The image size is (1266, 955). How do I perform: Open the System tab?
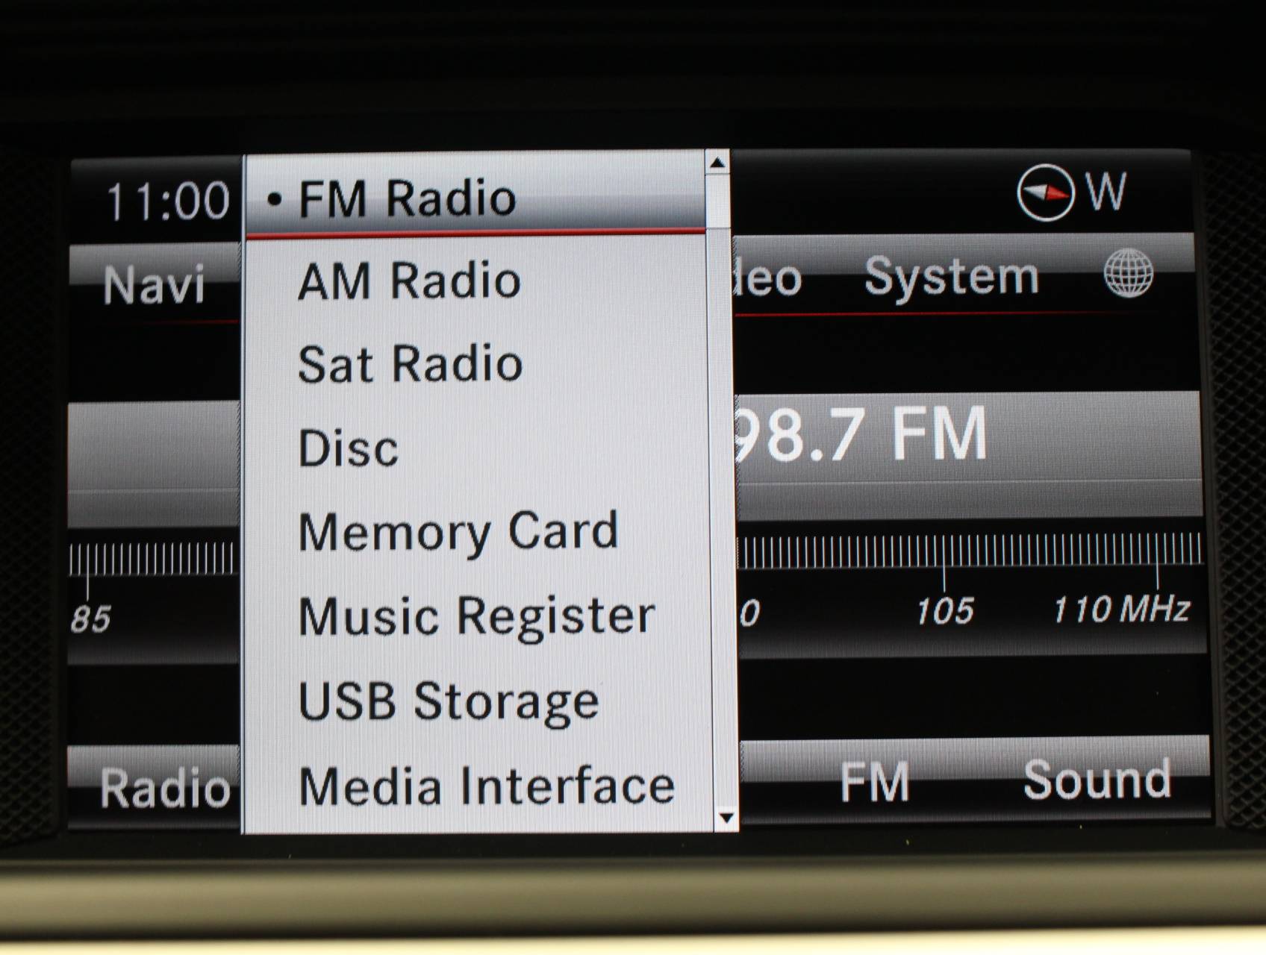tap(951, 277)
